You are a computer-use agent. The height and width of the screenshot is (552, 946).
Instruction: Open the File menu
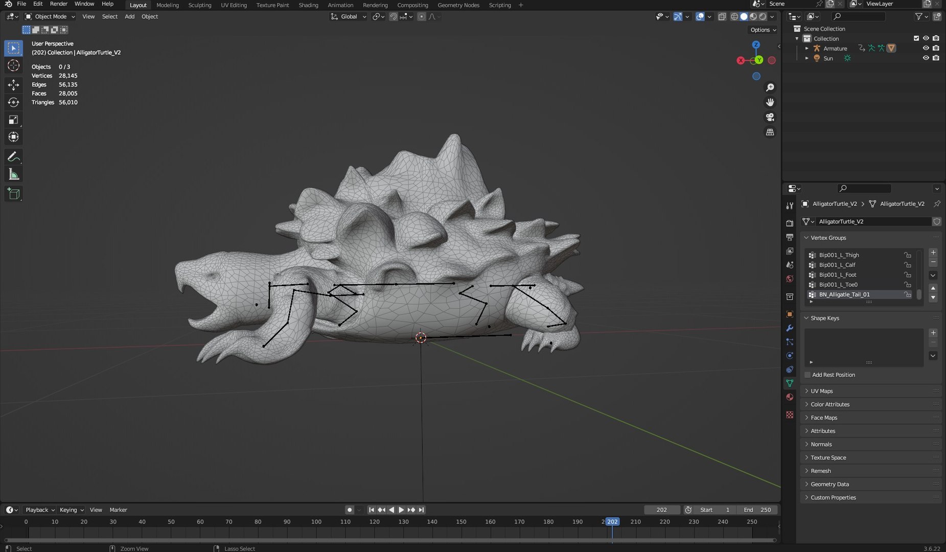[x=21, y=4]
